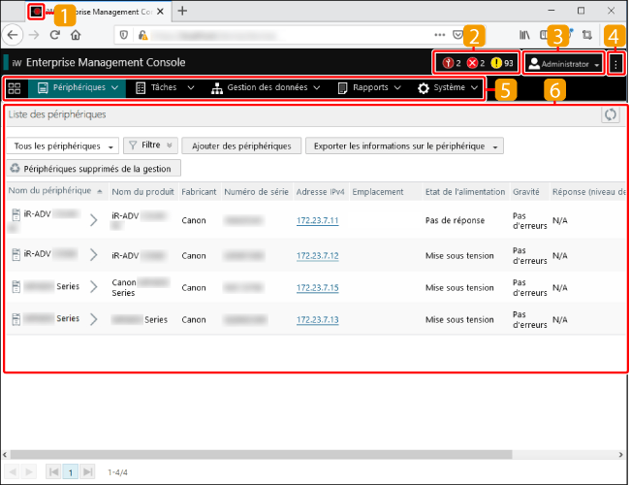Viewport: 630px width, 485px height.
Task: Open the vertical three-dot console menu
Action: point(615,63)
